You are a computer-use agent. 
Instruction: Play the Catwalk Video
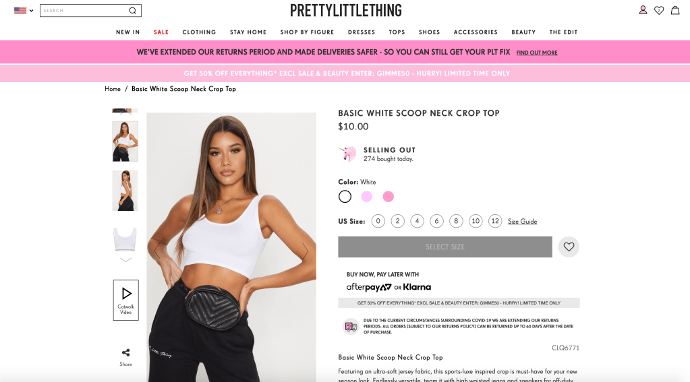point(126,300)
